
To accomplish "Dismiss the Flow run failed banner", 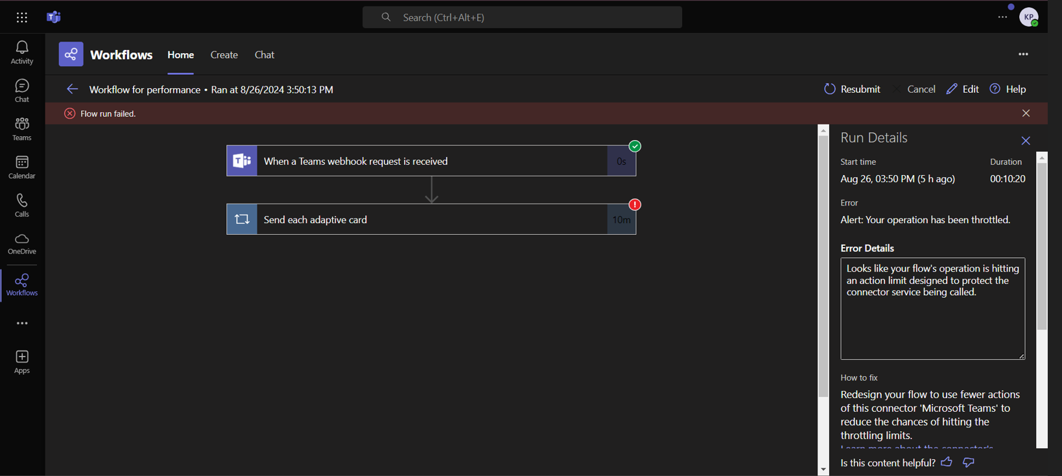I will [1026, 113].
